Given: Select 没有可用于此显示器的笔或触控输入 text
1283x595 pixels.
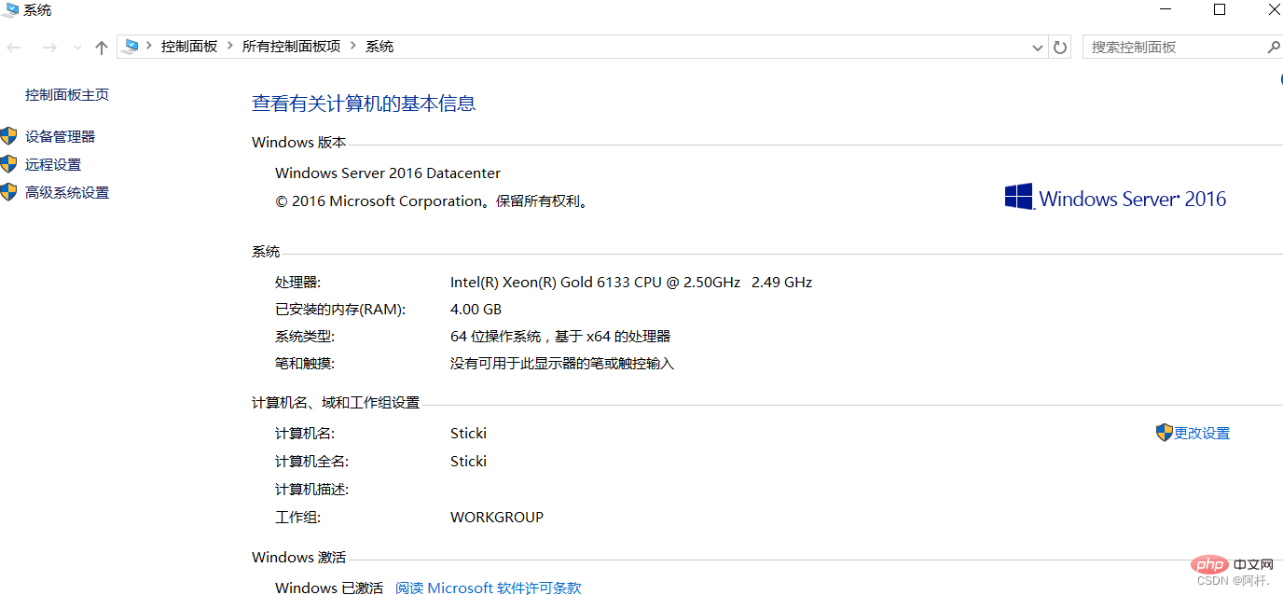Looking at the screenshot, I should pyautogui.click(x=562, y=364).
